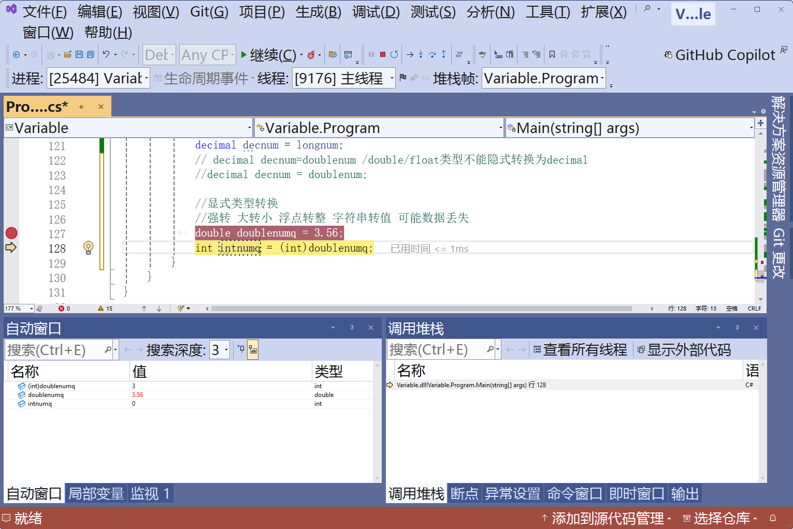Viewport: 793px width, 529px height.
Task: Toggle bookmark on the current line
Action: tap(552, 54)
